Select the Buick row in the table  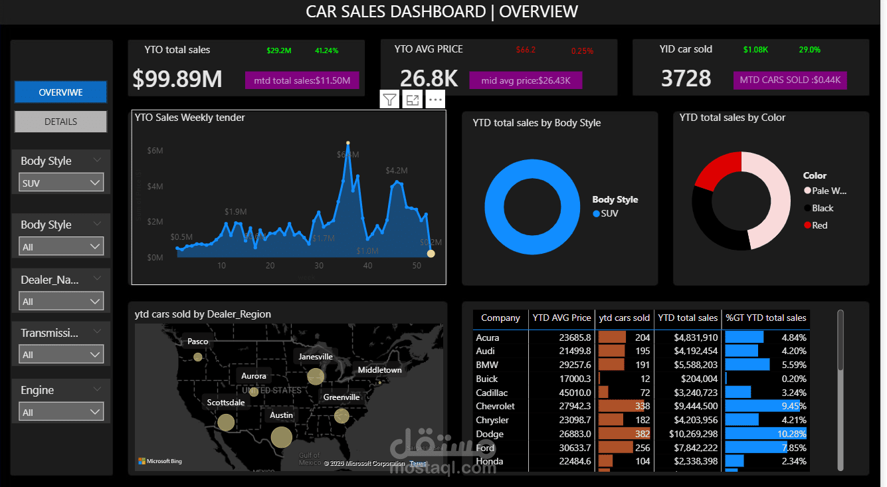click(x=641, y=379)
